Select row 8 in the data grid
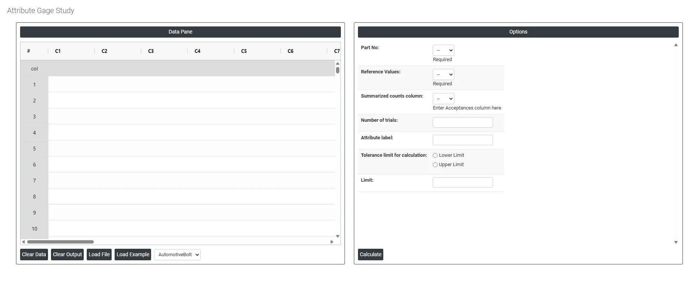Viewport: 694px width, 286px height. coord(34,197)
